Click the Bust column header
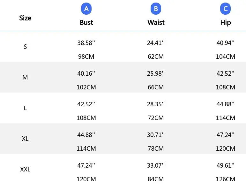246x189 pixels. click(x=86, y=22)
